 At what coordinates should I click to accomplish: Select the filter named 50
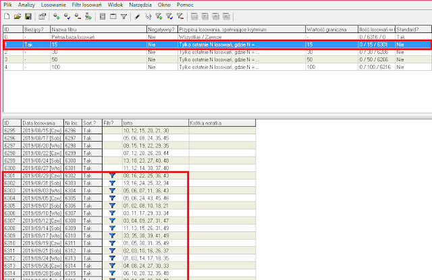217,59
